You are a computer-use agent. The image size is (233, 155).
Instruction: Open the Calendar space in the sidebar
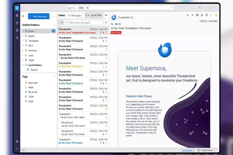pos(17,23)
